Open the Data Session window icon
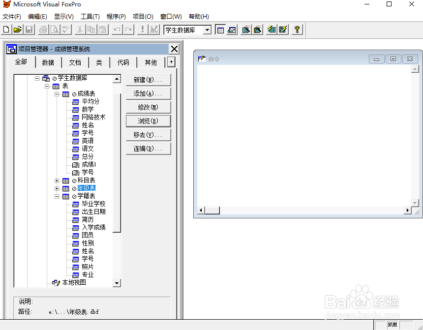Screen dimensions: 423x330 (232, 30)
